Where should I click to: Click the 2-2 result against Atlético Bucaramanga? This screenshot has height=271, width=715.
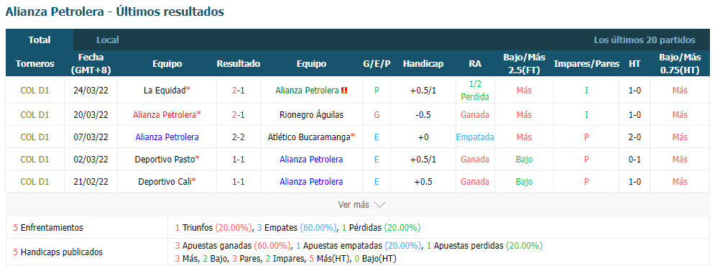click(x=238, y=137)
